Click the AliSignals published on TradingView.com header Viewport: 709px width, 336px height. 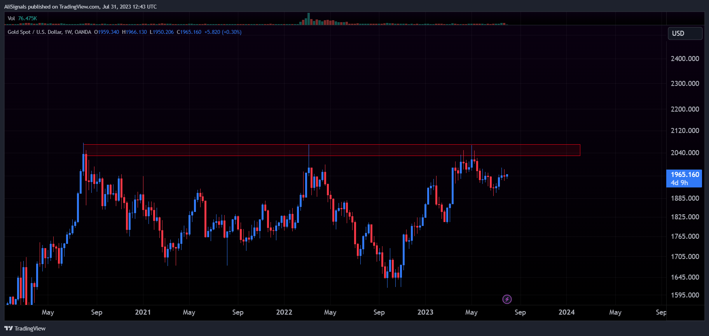[x=80, y=7]
